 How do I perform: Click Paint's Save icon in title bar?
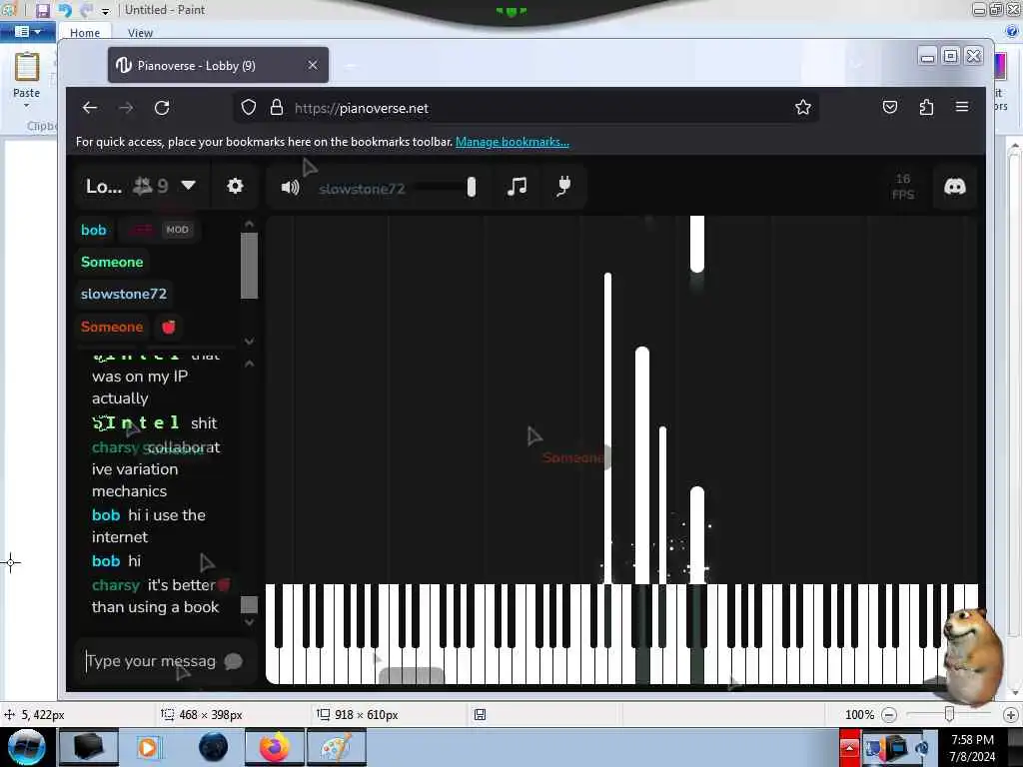pyautogui.click(x=43, y=10)
